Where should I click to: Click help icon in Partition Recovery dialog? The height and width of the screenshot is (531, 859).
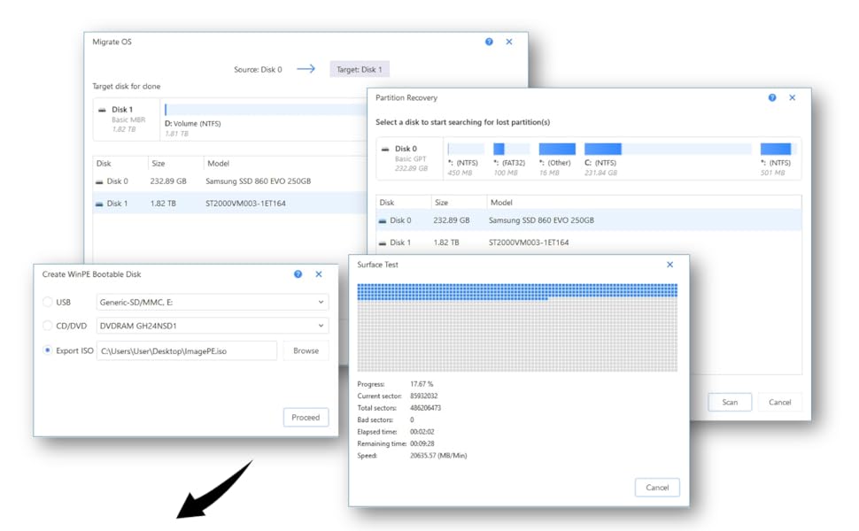pyautogui.click(x=772, y=97)
